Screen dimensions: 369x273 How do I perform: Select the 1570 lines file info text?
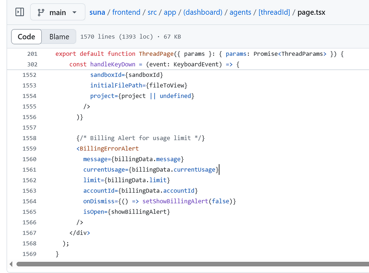(x=130, y=37)
